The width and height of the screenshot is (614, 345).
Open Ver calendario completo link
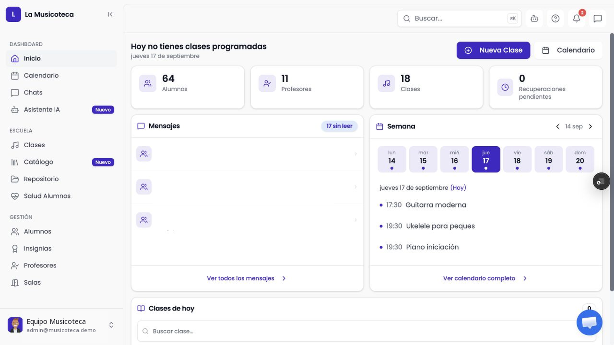click(x=485, y=279)
